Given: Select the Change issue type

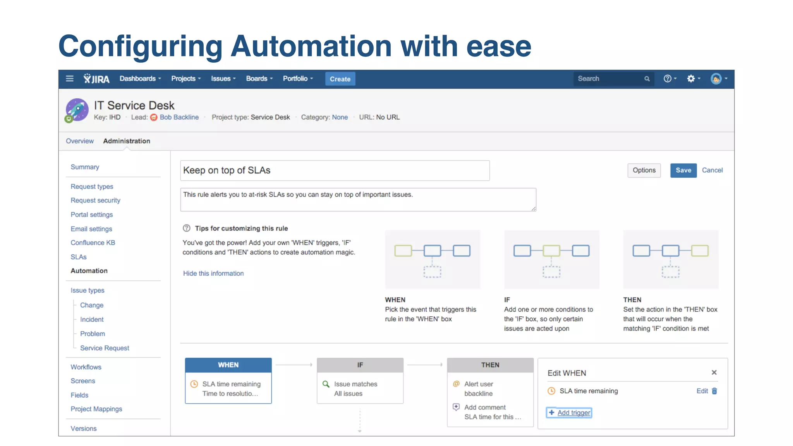Looking at the screenshot, I should click(92, 305).
